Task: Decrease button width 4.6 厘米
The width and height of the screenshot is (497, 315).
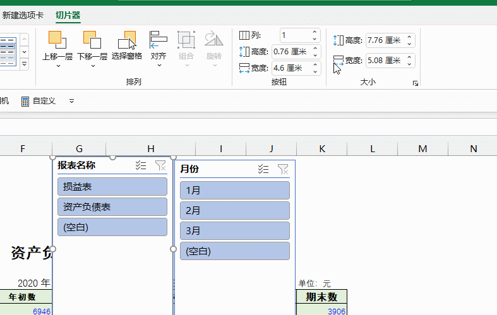Action: (x=315, y=71)
